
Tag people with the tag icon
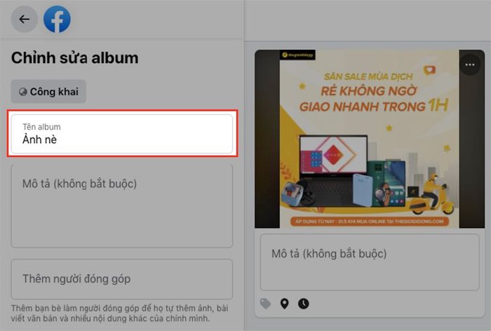coord(265,304)
